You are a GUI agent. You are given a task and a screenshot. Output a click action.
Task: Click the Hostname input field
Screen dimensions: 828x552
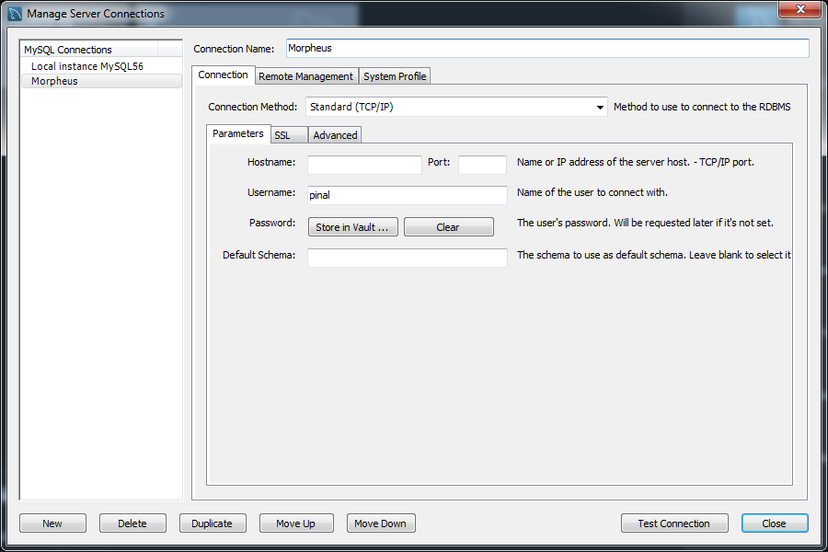pos(364,165)
